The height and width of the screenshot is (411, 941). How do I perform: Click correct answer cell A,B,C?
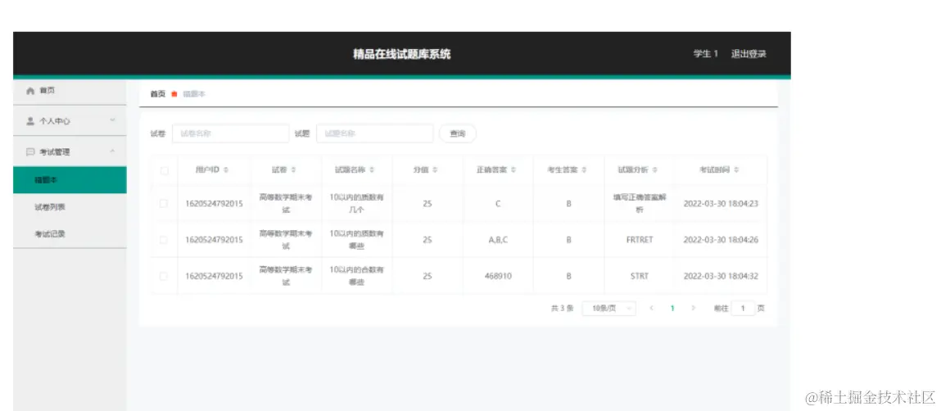point(498,239)
